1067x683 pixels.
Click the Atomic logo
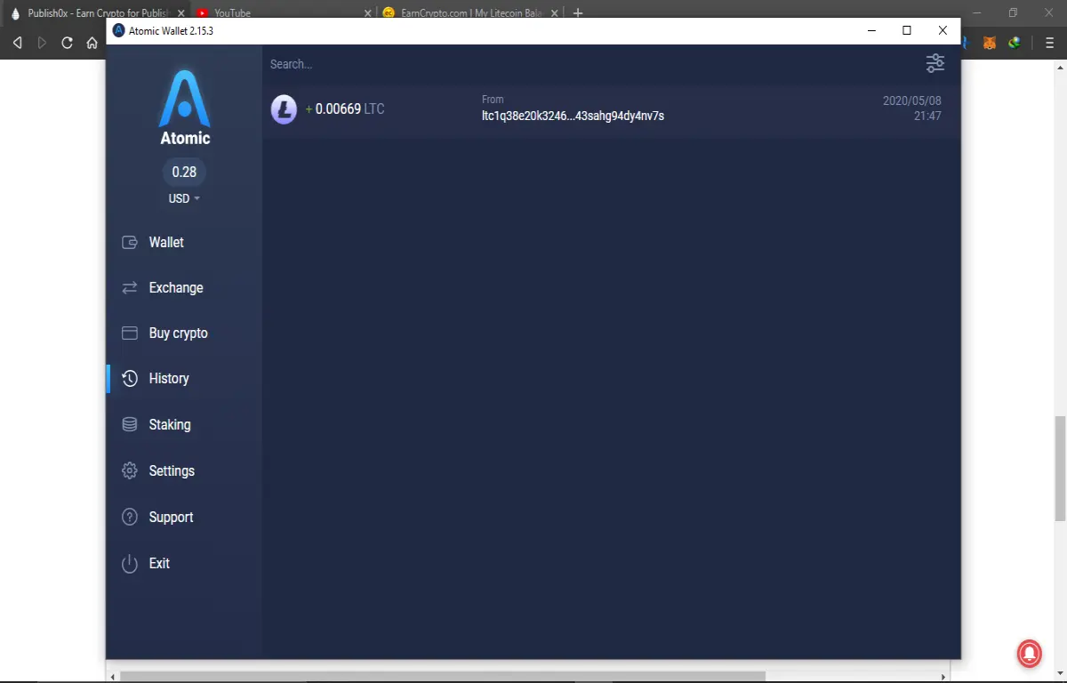coord(185,107)
